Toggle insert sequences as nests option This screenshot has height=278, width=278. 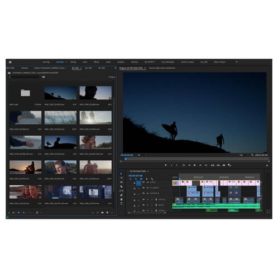coord(131,179)
